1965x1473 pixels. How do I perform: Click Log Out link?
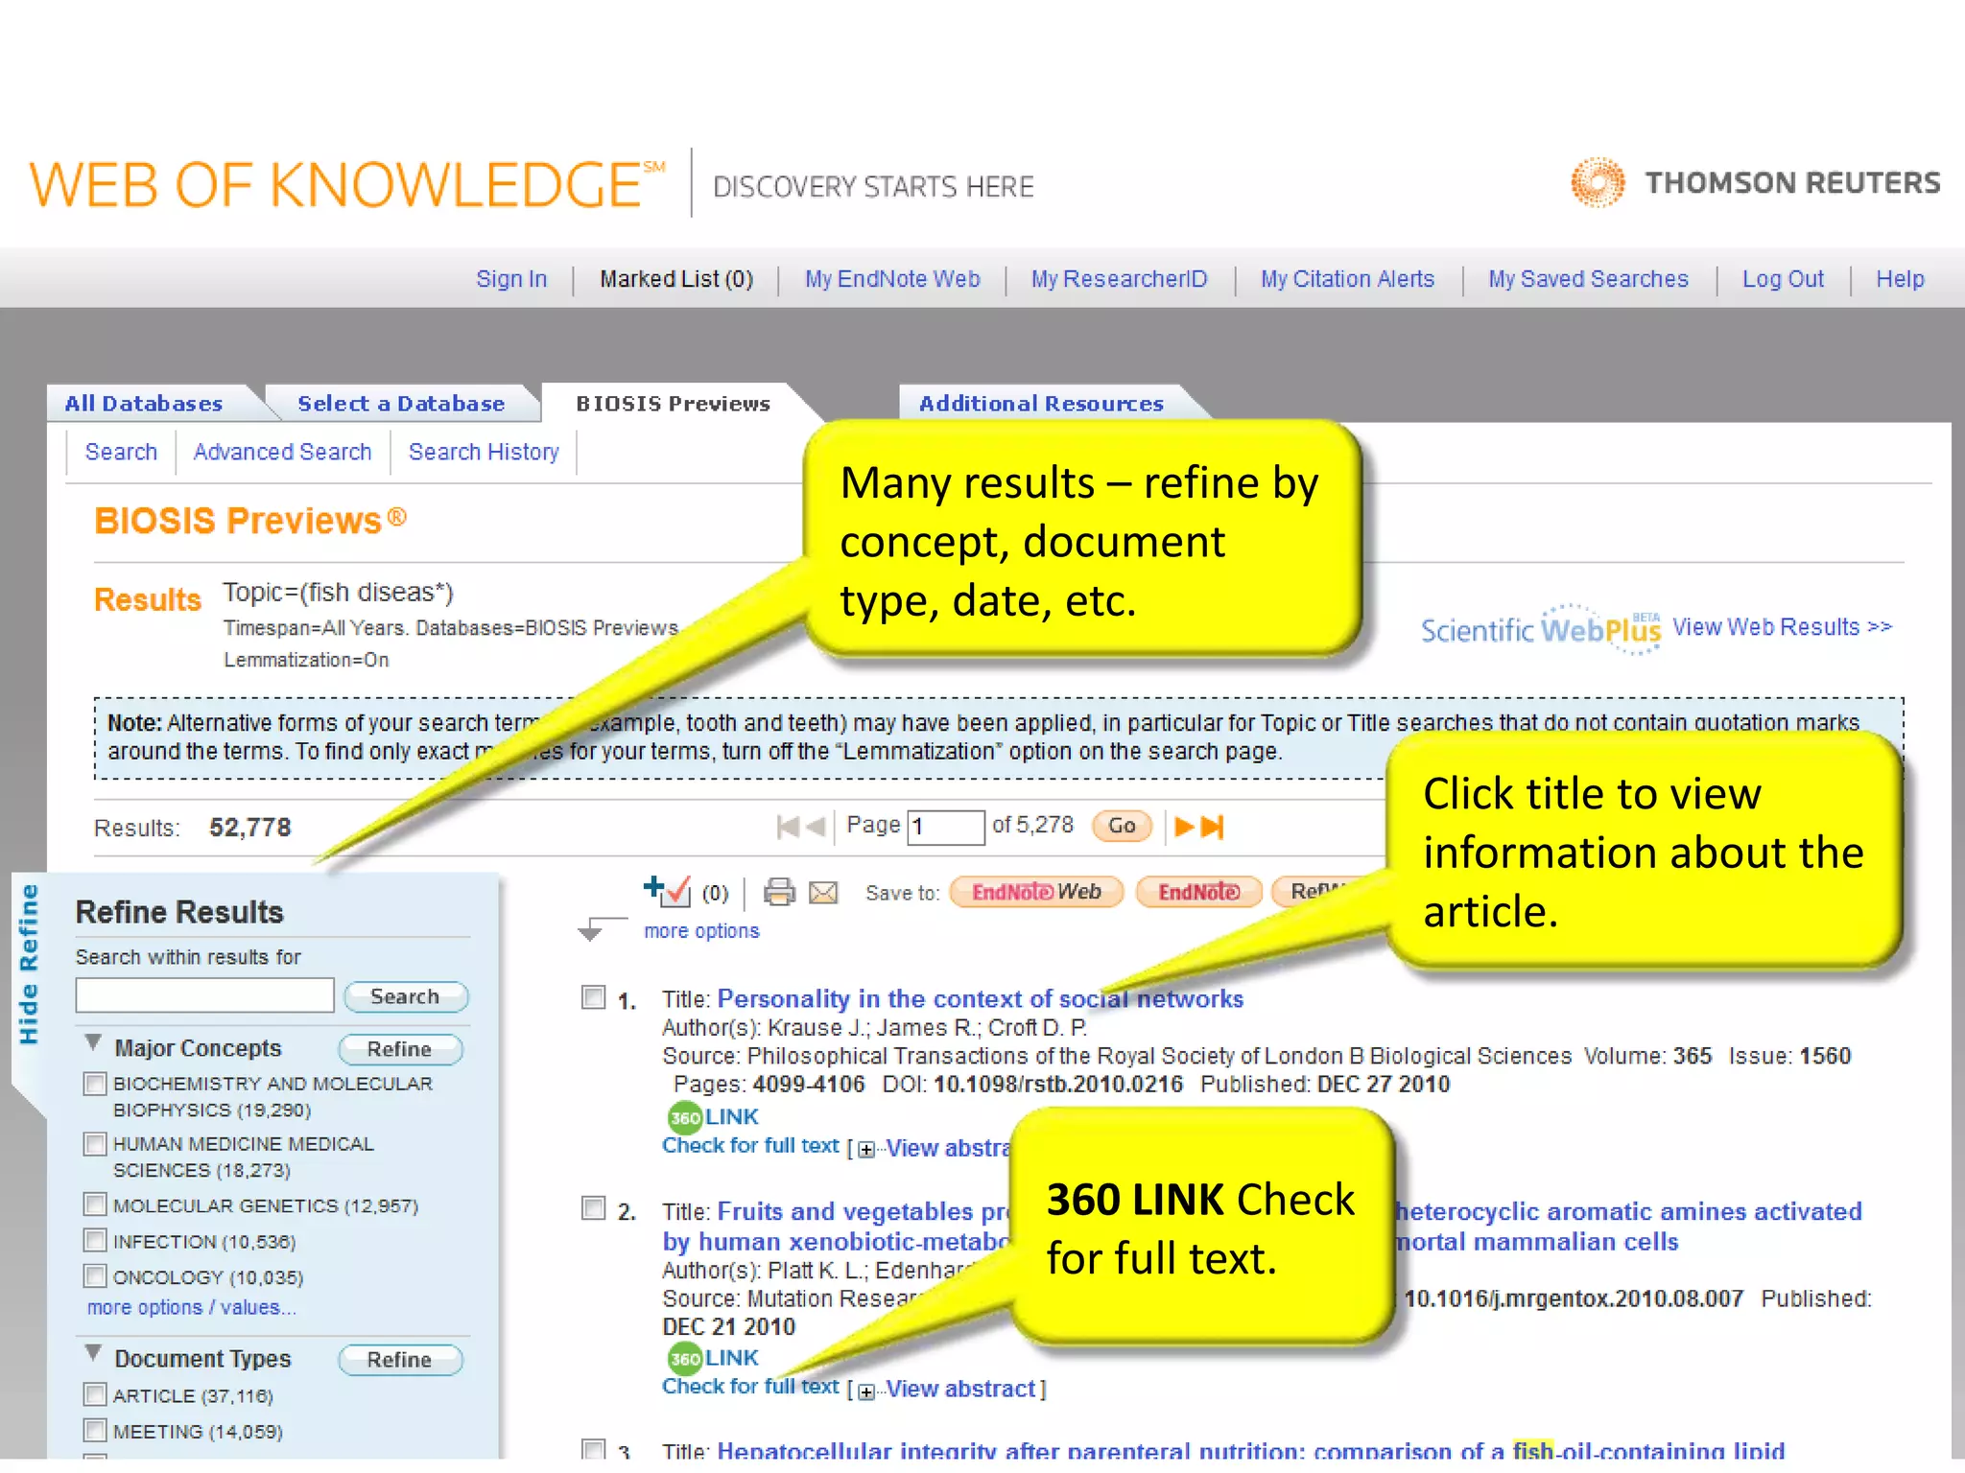pyautogui.click(x=1783, y=279)
